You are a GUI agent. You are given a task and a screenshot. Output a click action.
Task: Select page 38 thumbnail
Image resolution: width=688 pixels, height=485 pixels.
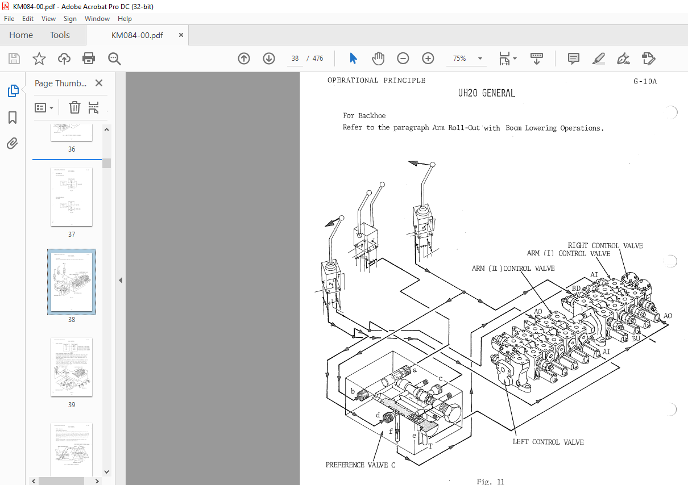72,282
